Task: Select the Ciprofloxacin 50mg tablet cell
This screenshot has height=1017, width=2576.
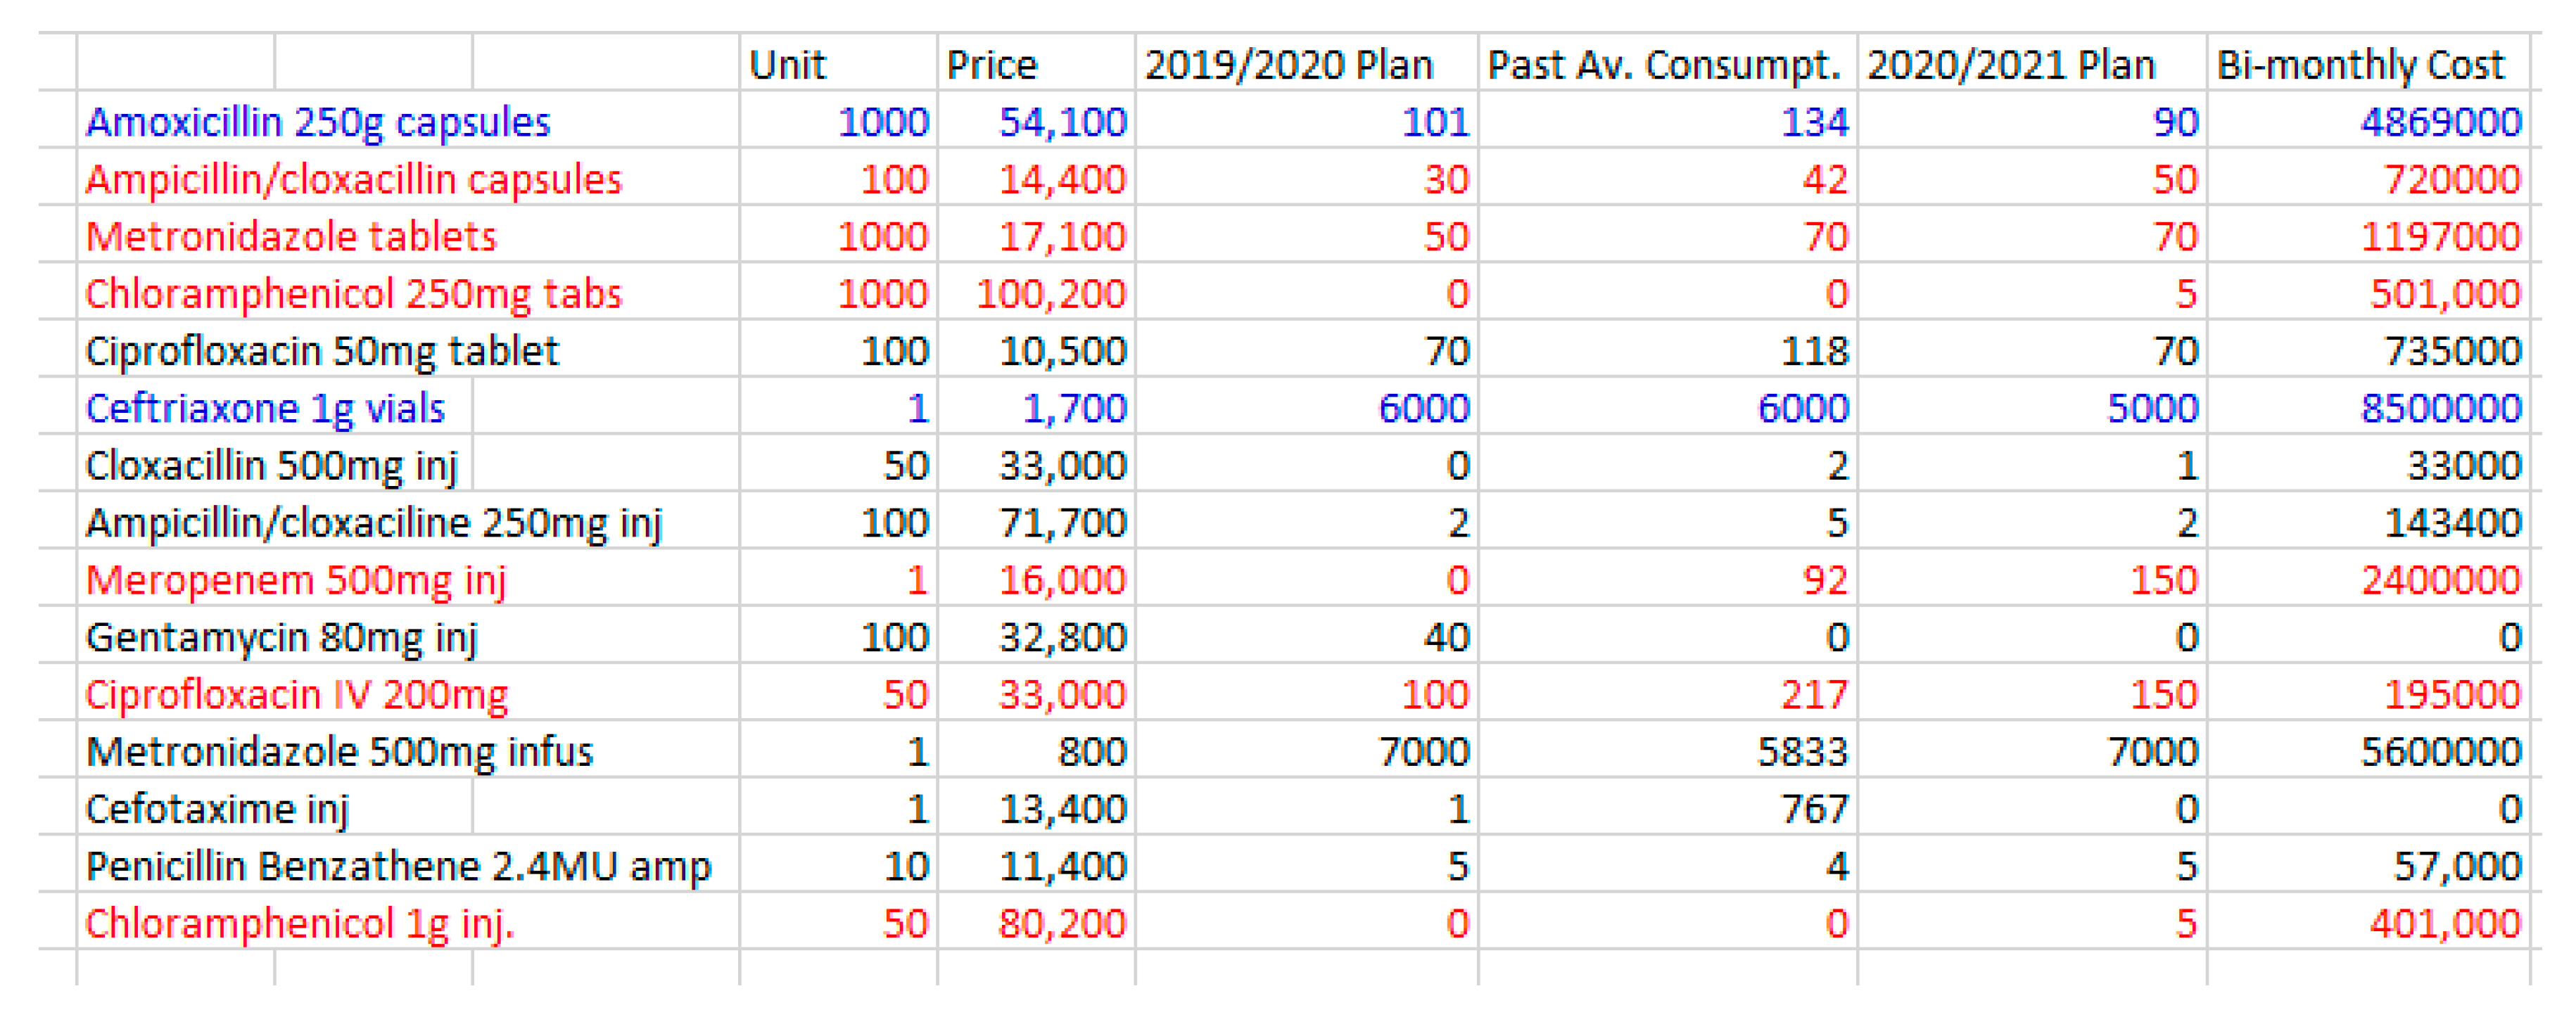Action: point(322,351)
